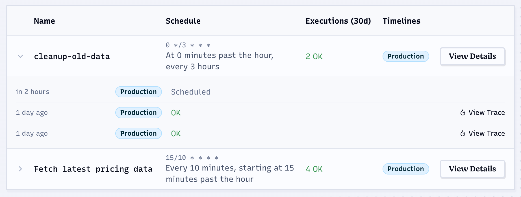Screen dimensions: 521x197
Task: Click the Scheduled status label
Action: (191, 91)
